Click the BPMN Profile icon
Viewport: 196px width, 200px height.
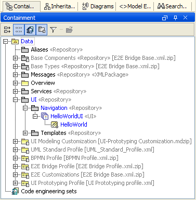[25, 158]
